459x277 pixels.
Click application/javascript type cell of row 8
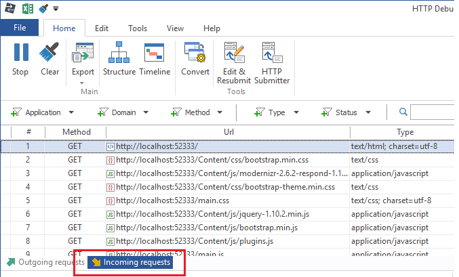pos(390,241)
